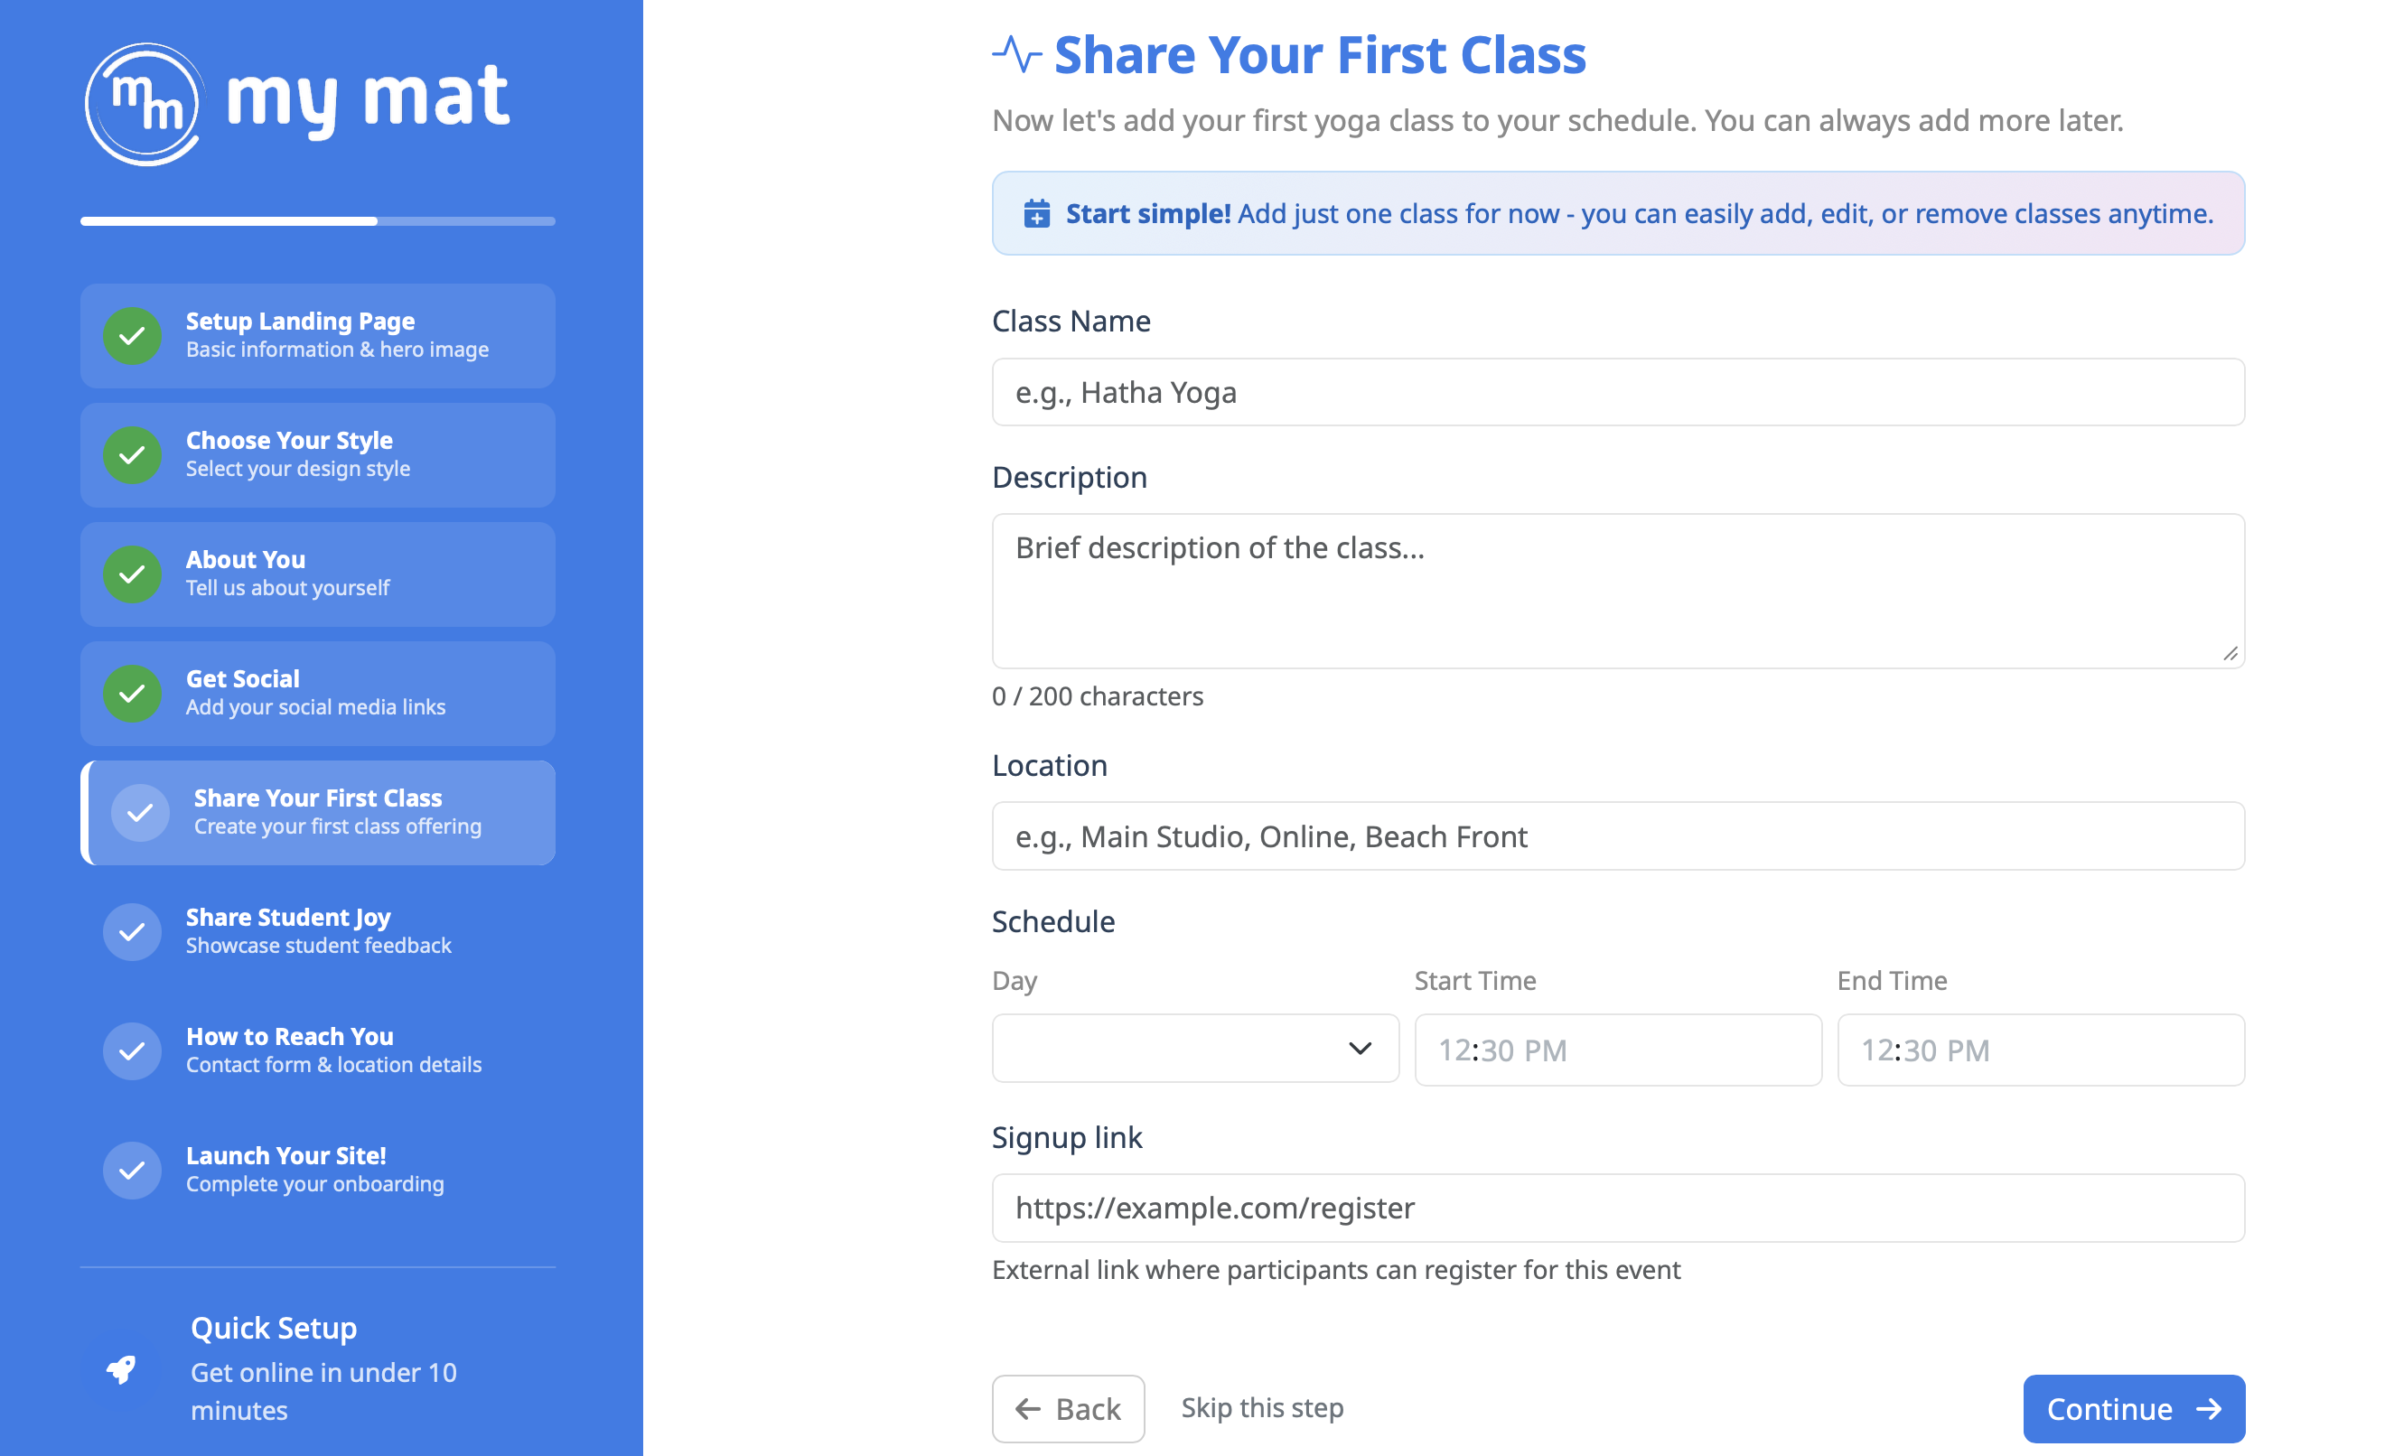Open the Get Social step

[318, 694]
